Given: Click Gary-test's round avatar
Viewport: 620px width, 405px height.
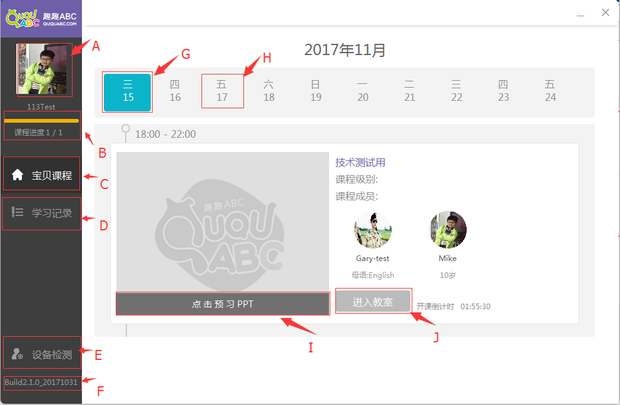Looking at the screenshot, I should pyautogui.click(x=372, y=230).
